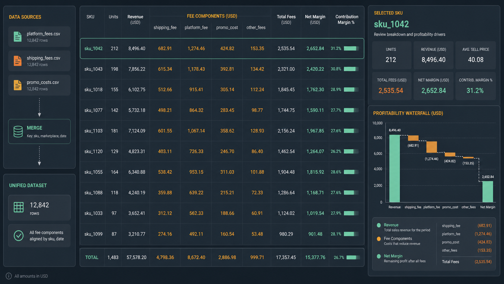Click the unified dataset grid table icon

coord(18,207)
